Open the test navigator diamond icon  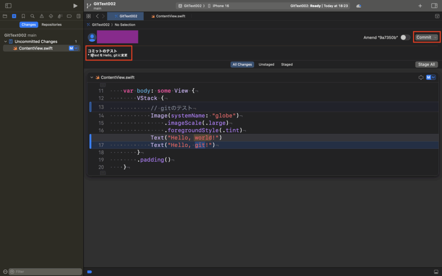[x=51, y=16]
